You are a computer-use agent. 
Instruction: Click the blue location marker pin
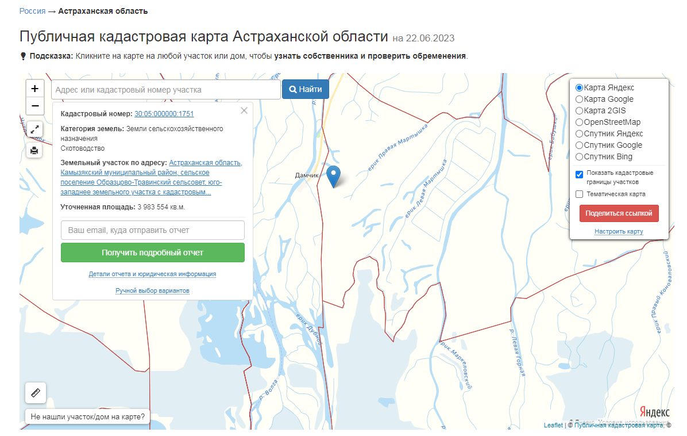333,177
